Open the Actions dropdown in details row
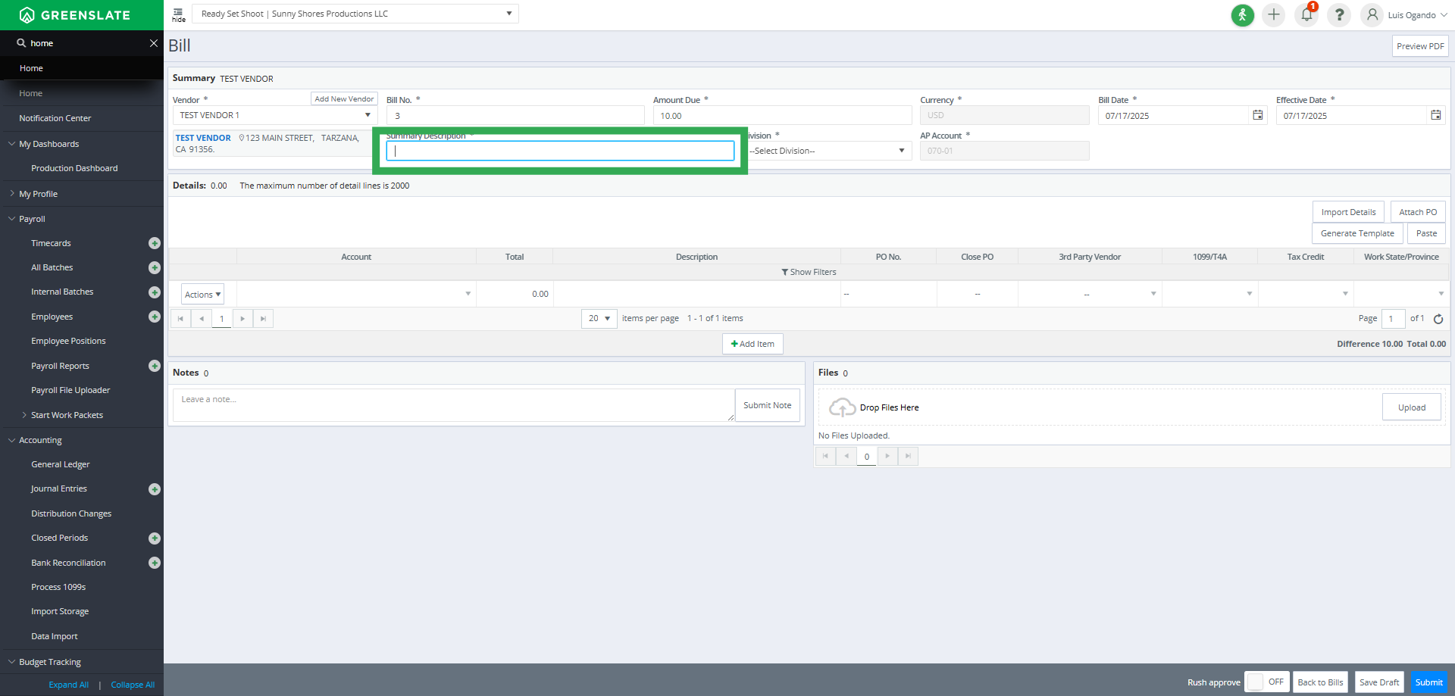Viewport: 1455px width, 696px height. pos(202,295)
